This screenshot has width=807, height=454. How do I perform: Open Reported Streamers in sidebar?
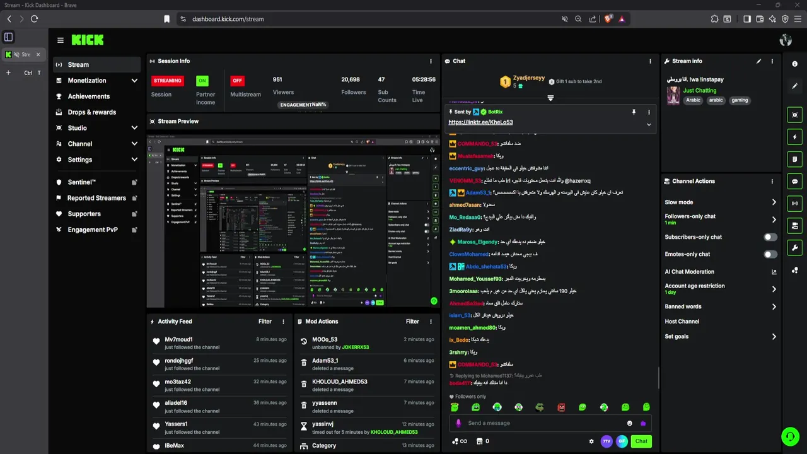(x=96, y=198)
